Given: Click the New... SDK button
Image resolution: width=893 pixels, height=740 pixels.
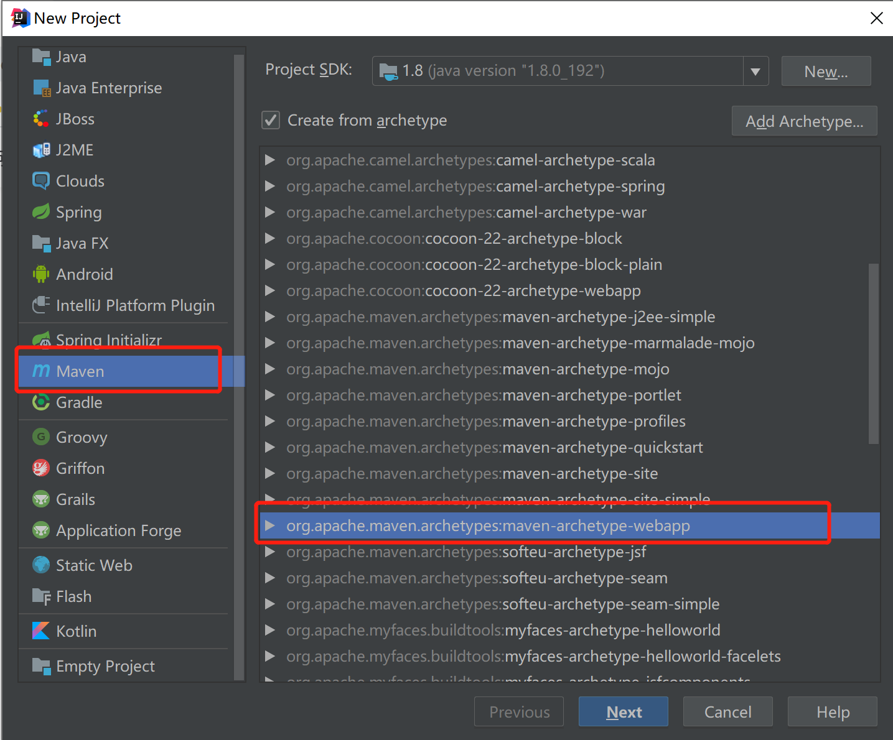Looking at the screenshot, I should 826,71.
